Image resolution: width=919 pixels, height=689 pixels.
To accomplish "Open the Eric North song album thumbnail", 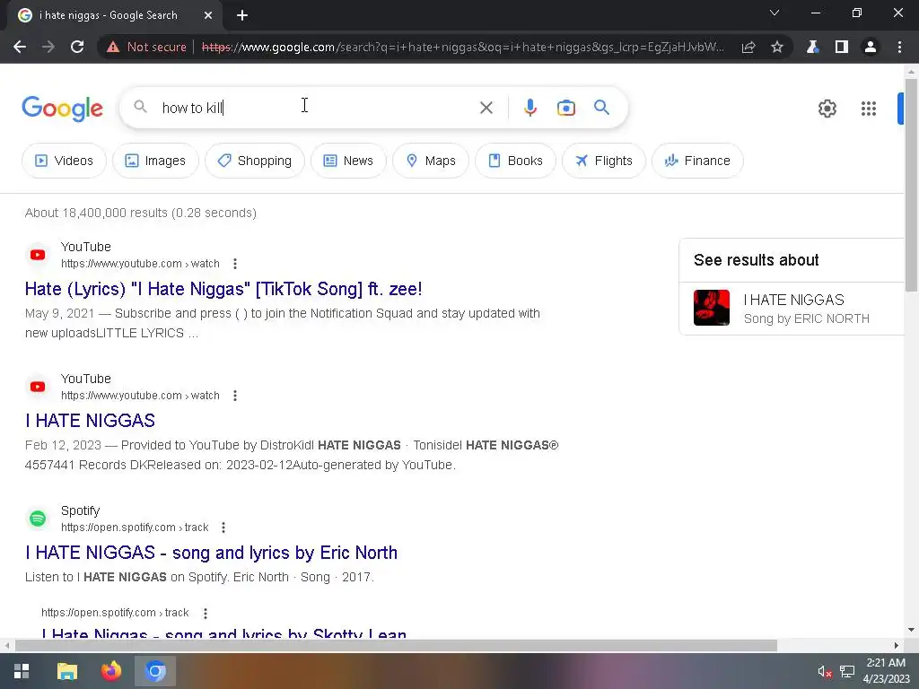I will click(712, 308).
